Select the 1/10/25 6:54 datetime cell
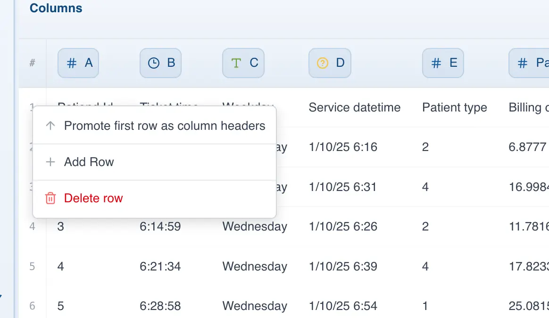This screenshot has height=318, width=549. [x=343, y=306]
